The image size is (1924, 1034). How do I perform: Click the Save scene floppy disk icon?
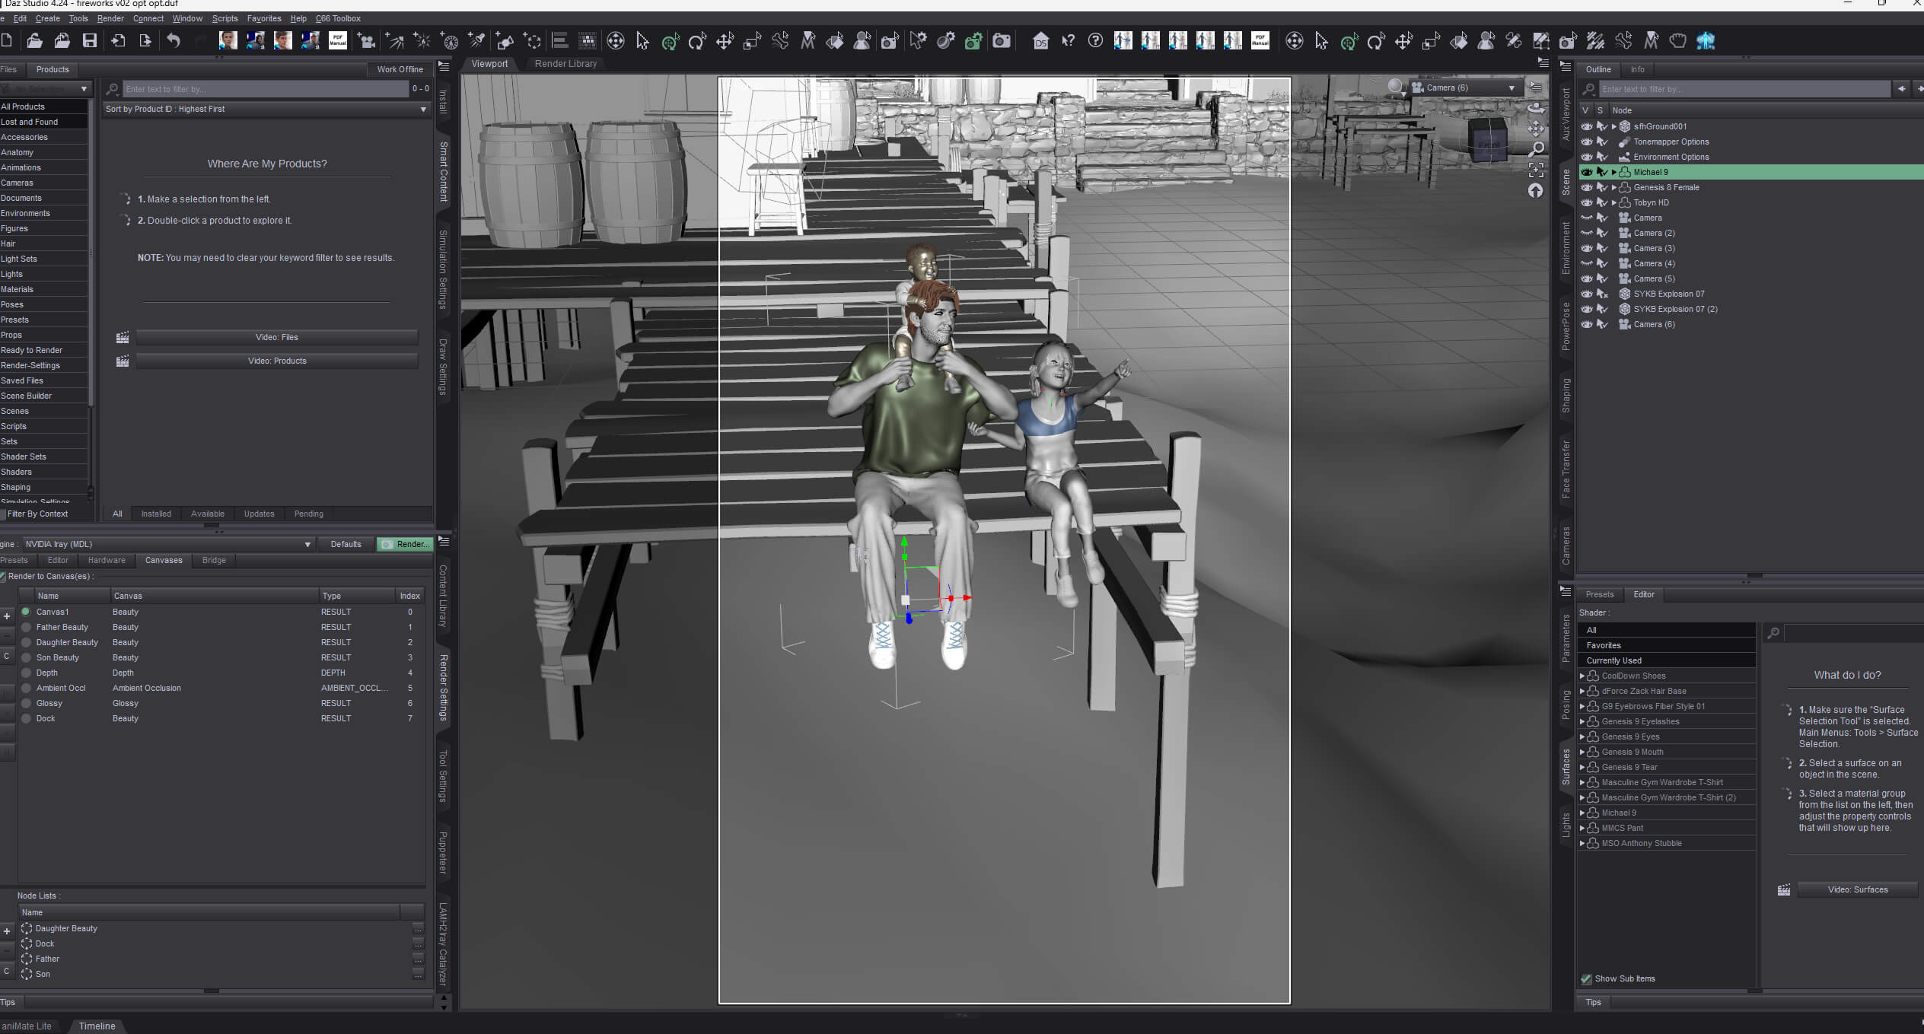90,40
